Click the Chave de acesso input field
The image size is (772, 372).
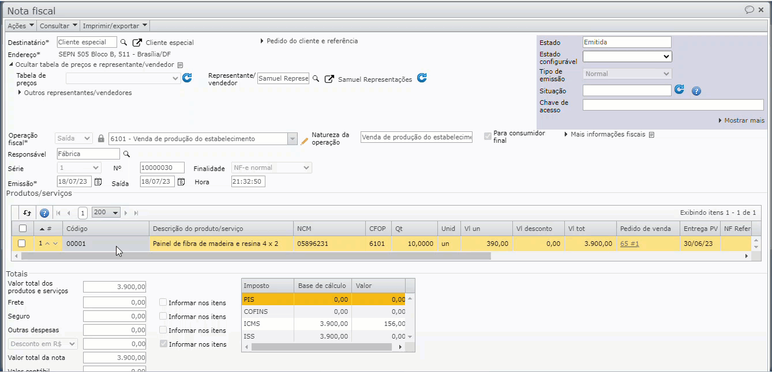point(673,105)
